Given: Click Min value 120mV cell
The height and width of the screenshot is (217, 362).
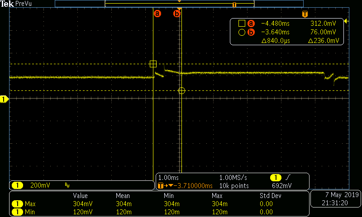Looking at the screenshot, I should 83,212.
